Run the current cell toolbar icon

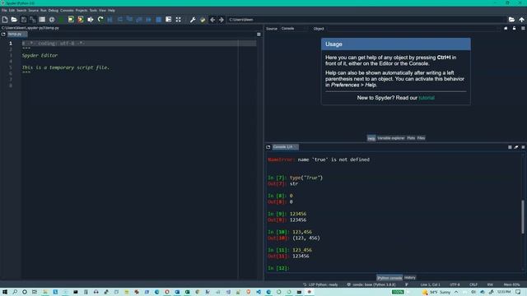pos(71,20)
